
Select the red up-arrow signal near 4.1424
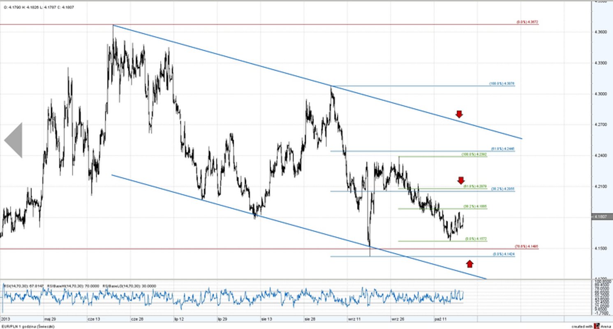pyautogui.click(x=470, y=264)
